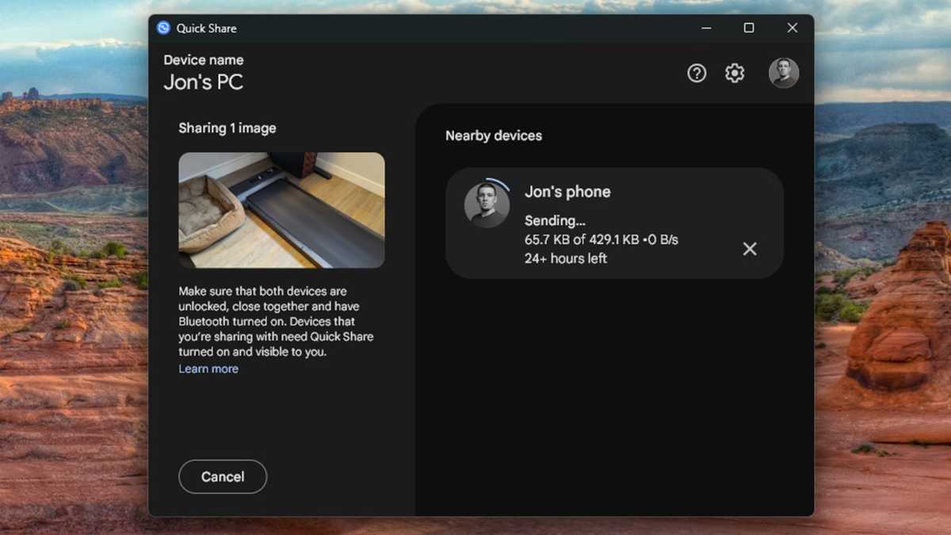Click the Quick Share logo in the title bar
This screenshot has height=535, width=951.
tap(163, 28)
